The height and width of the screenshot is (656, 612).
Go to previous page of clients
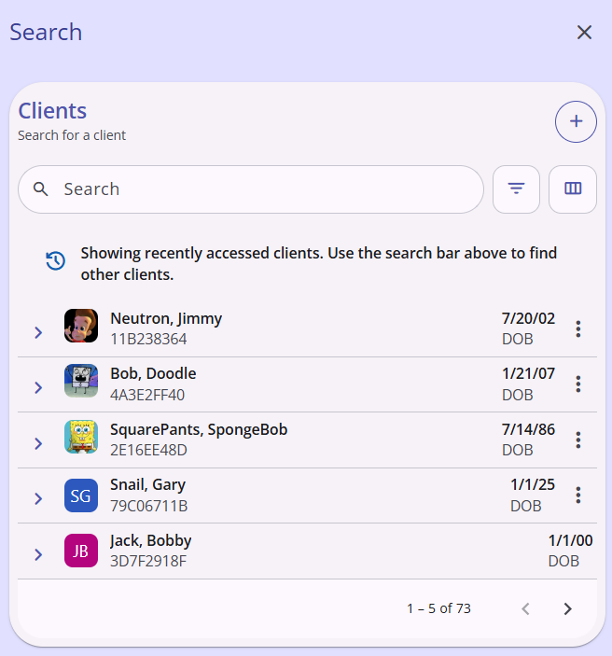pos(526,608)
